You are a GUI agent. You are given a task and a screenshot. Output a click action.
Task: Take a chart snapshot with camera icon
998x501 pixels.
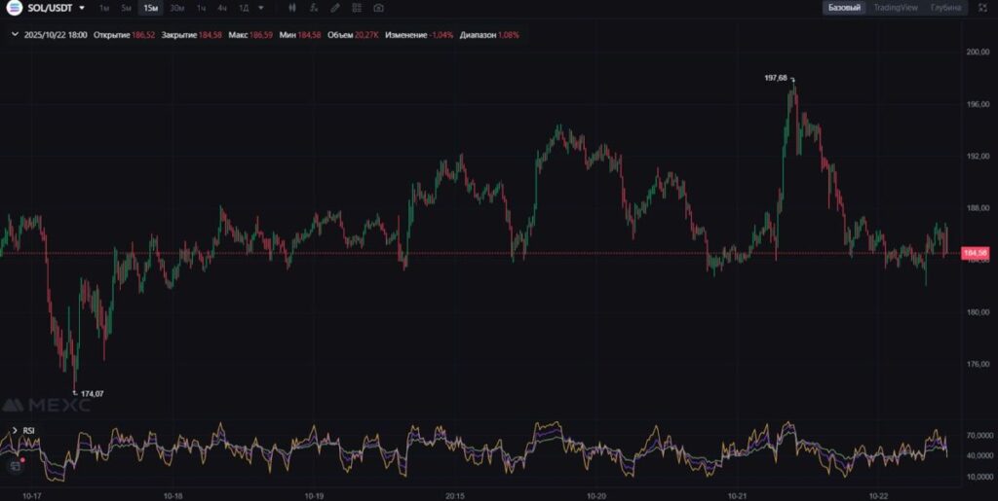point(378,8)
